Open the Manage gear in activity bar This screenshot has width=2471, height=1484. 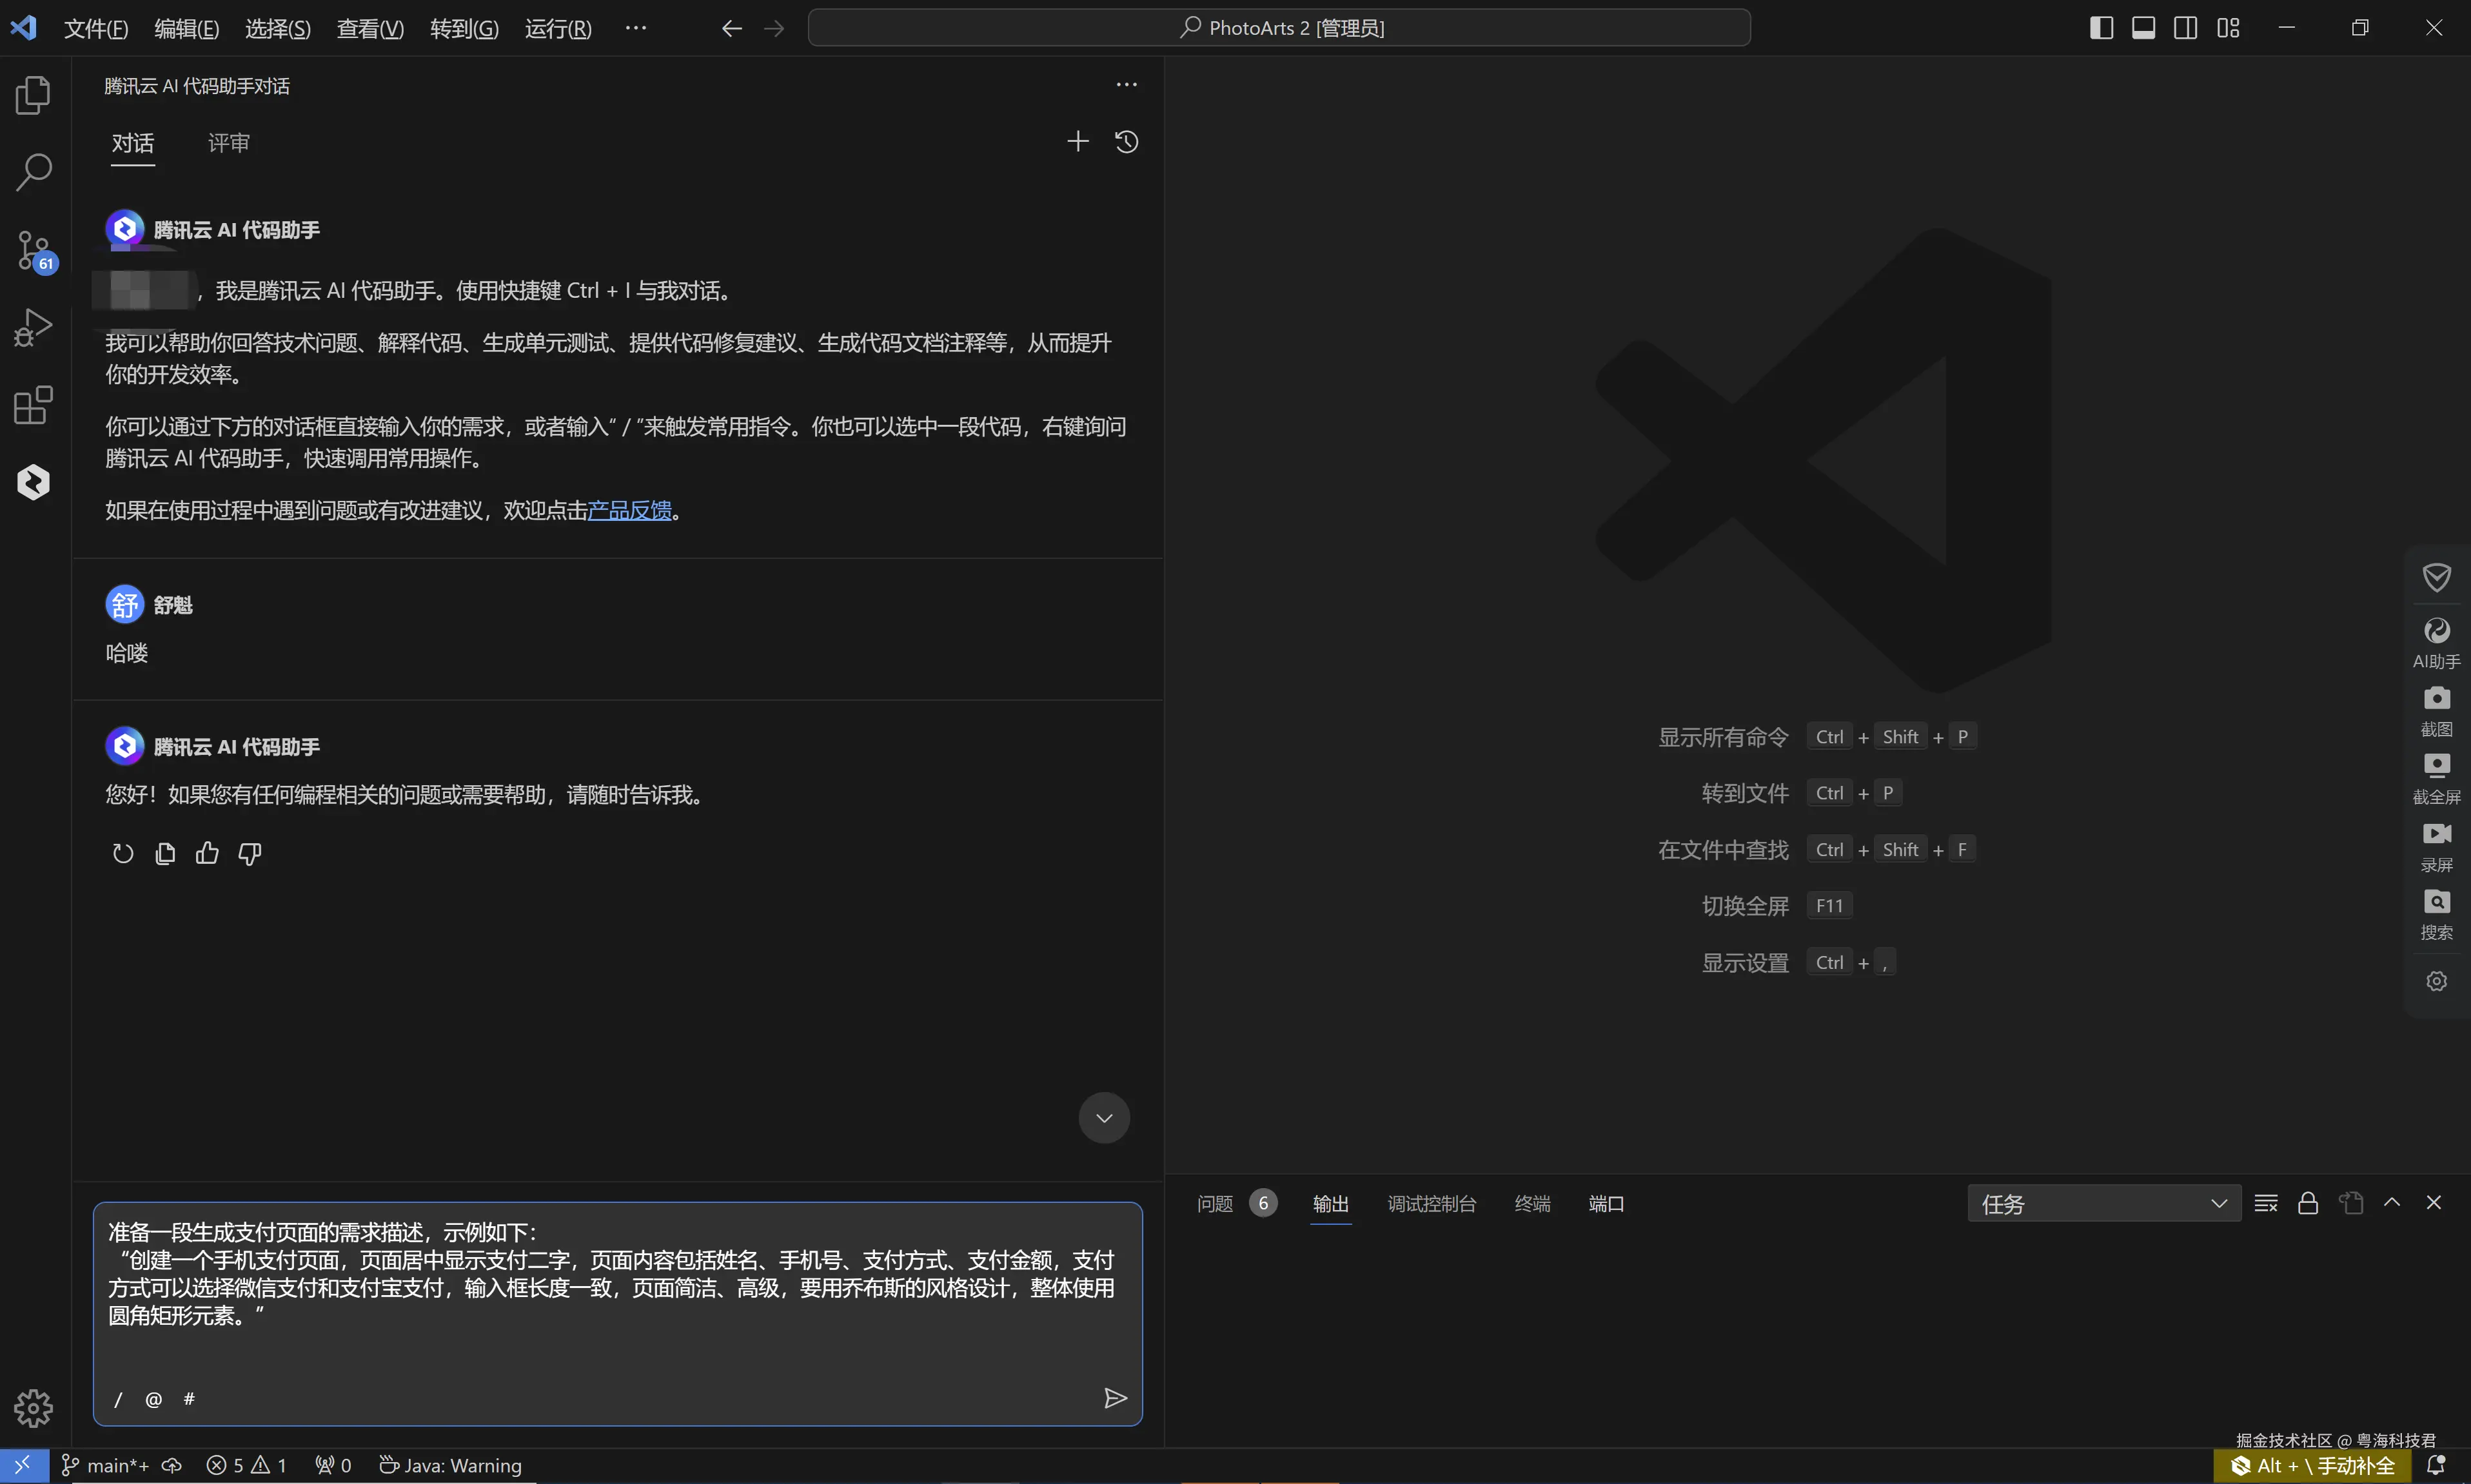(34, 1407)
